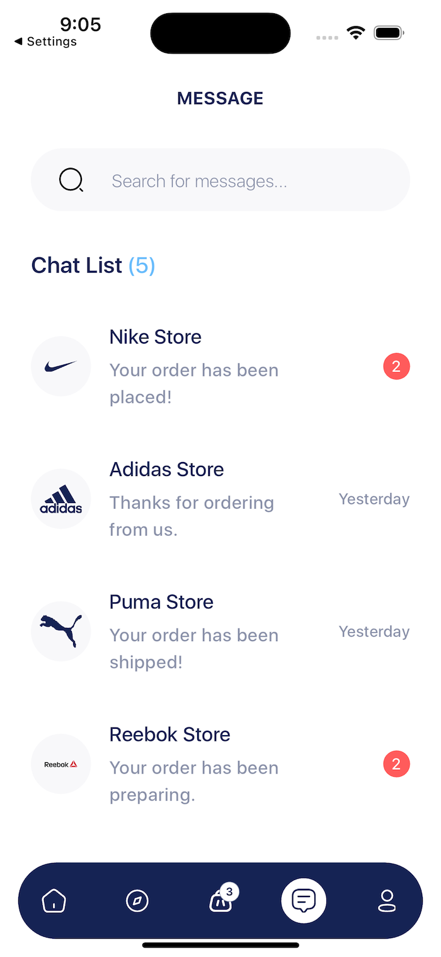Viewport: 441px width, 957px height.
Task: Select the Messages chat bubble icon
Action: click(304, 901)
